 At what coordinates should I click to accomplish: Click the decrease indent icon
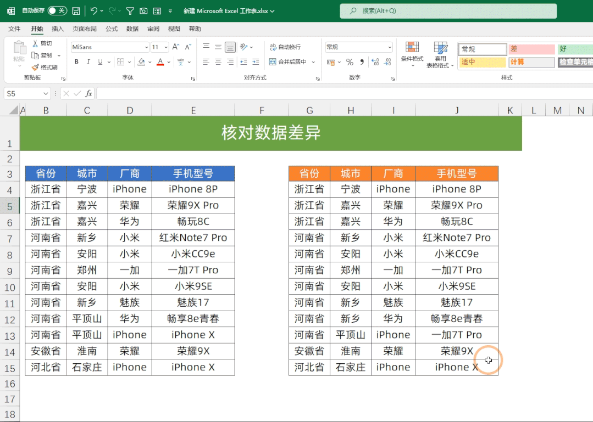point(243,62)
